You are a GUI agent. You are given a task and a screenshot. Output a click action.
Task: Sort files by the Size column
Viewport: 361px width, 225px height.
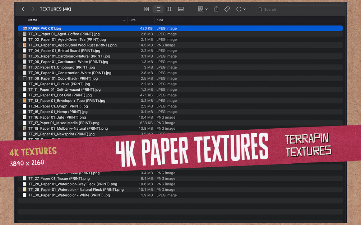[x=133, y=20]
